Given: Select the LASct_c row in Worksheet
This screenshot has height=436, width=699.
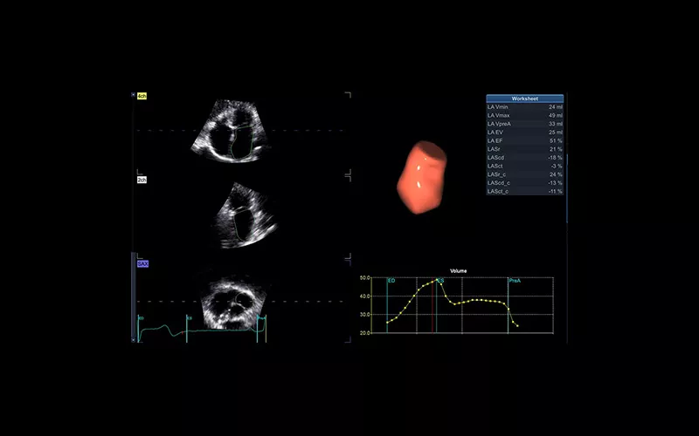Looking at the screenshot, I should click(x=525, y=192).
